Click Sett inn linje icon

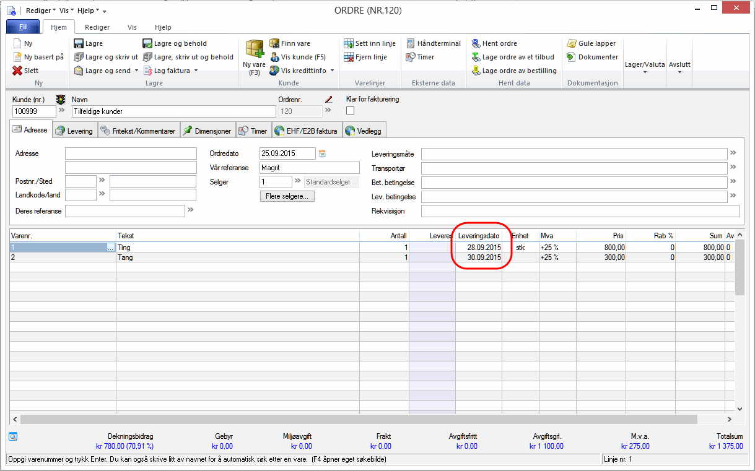349,43
